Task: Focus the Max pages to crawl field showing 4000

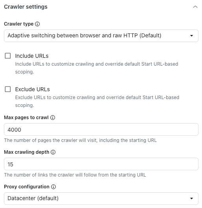Action: [x=101, y=129]
